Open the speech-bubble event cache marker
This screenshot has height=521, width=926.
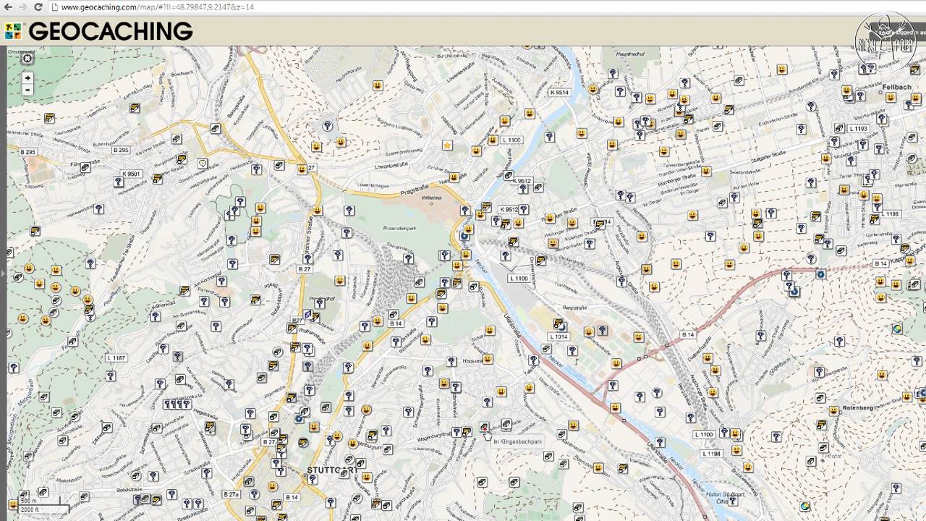[x=203, y=164]
